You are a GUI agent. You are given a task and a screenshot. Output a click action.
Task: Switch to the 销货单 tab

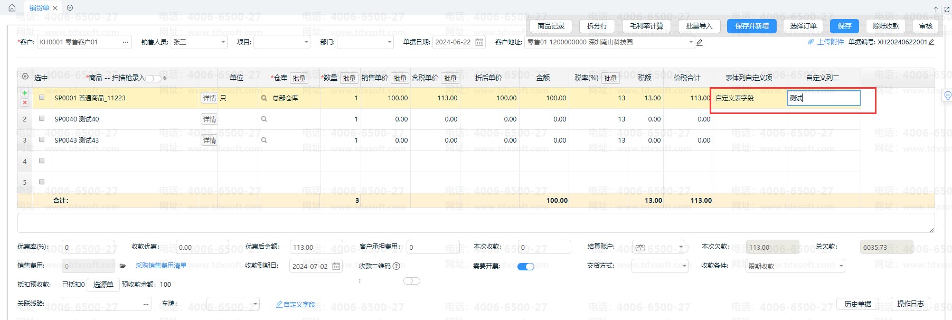point(39,8)
